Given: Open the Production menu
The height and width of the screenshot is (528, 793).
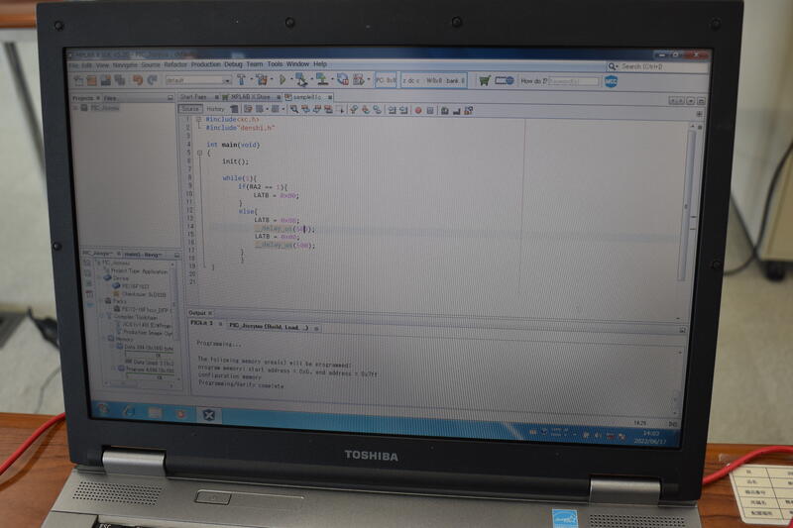Looking at the screenshot, I should [206, 64].
